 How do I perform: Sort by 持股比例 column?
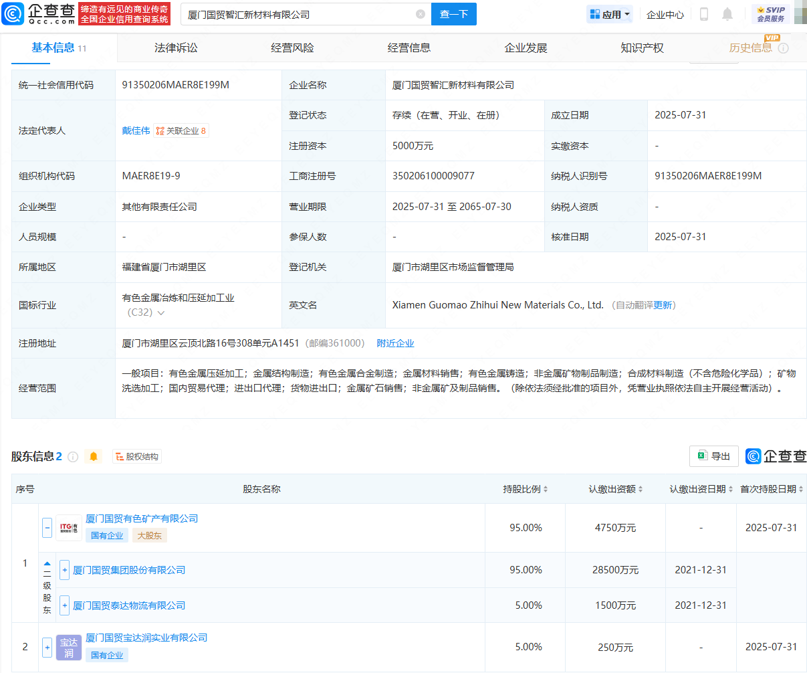(526, 489)
